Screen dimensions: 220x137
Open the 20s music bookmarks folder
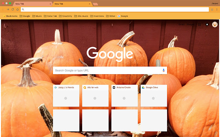click(81, 16)
